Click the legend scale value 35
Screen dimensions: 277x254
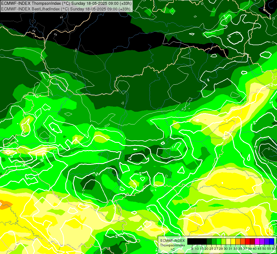(241, 249)
